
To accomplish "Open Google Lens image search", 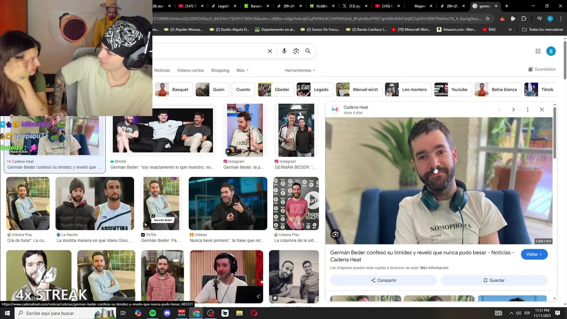I will click(296, 51).
